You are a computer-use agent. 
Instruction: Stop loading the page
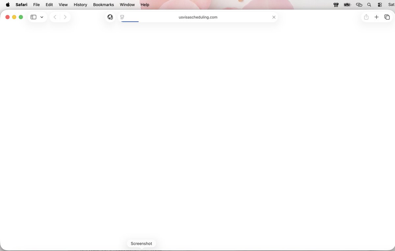(x=274, y=17)
